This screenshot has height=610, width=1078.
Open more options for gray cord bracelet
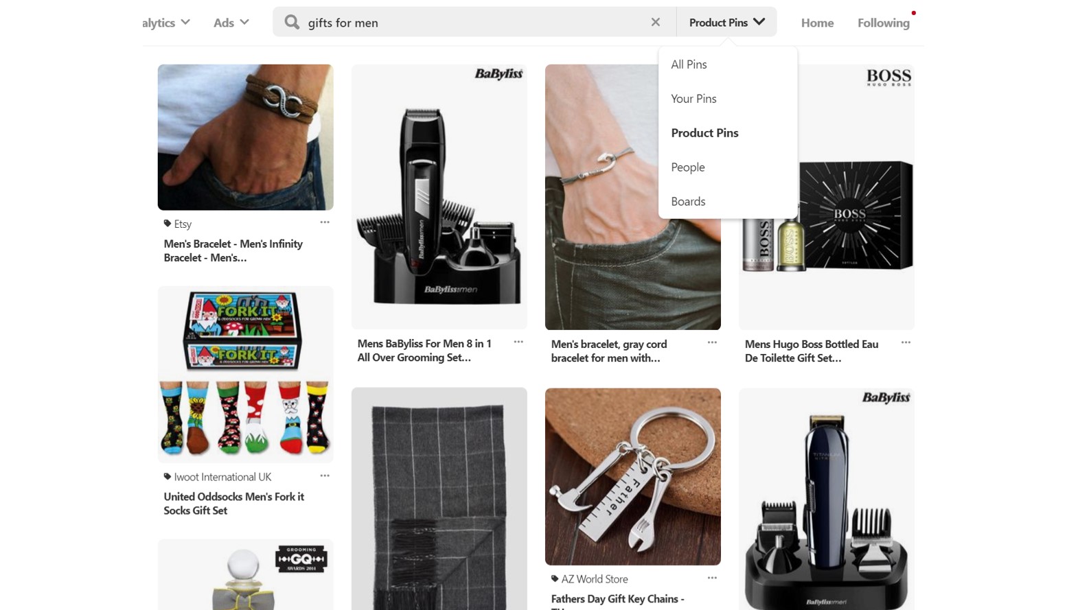[x=712, y=342]
